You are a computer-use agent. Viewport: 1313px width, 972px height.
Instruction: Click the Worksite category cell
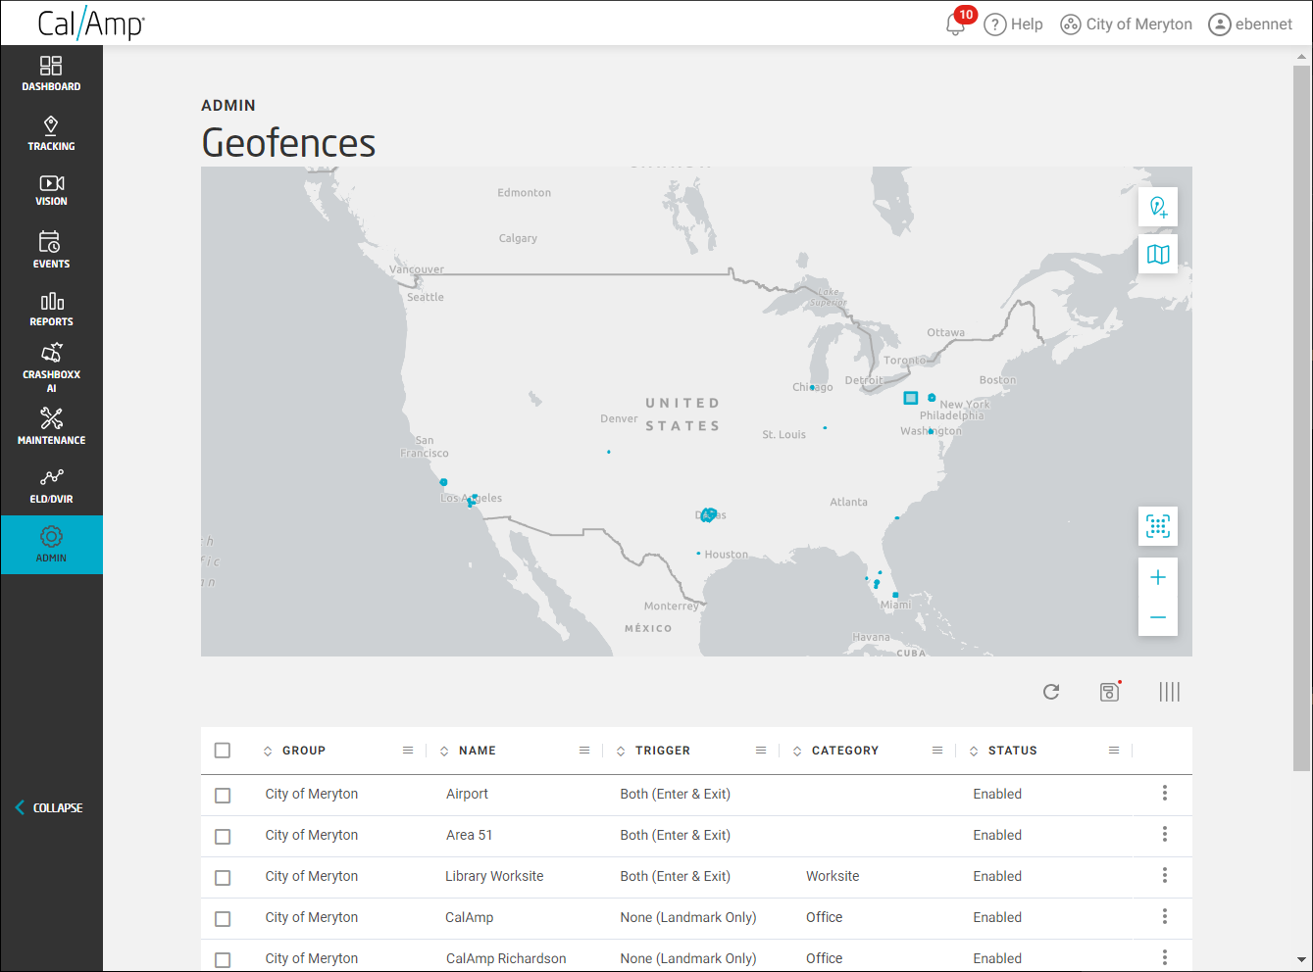(x=833, y=876)
